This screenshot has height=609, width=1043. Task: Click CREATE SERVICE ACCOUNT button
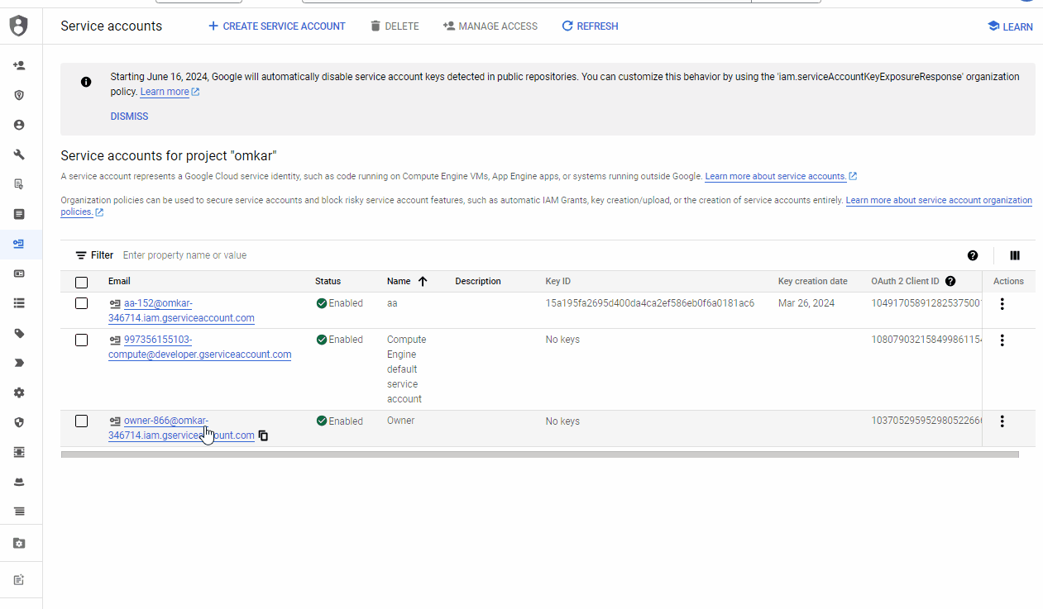(x=276, y=26)
